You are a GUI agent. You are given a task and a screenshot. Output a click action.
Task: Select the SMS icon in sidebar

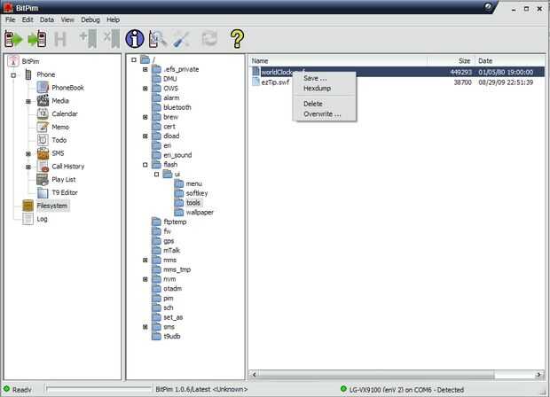click(x=43, y=153)
